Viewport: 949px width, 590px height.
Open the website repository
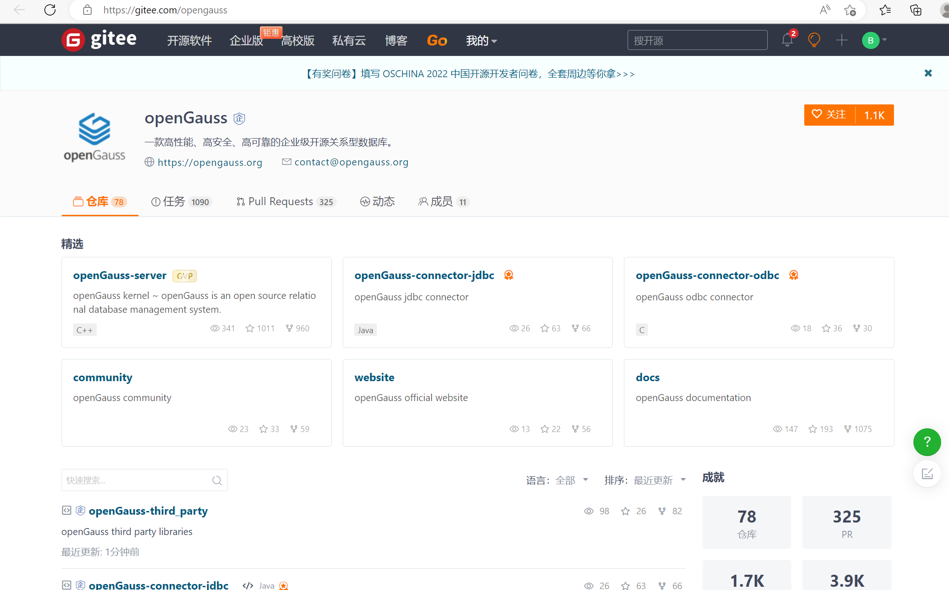(x=374, y=377)
